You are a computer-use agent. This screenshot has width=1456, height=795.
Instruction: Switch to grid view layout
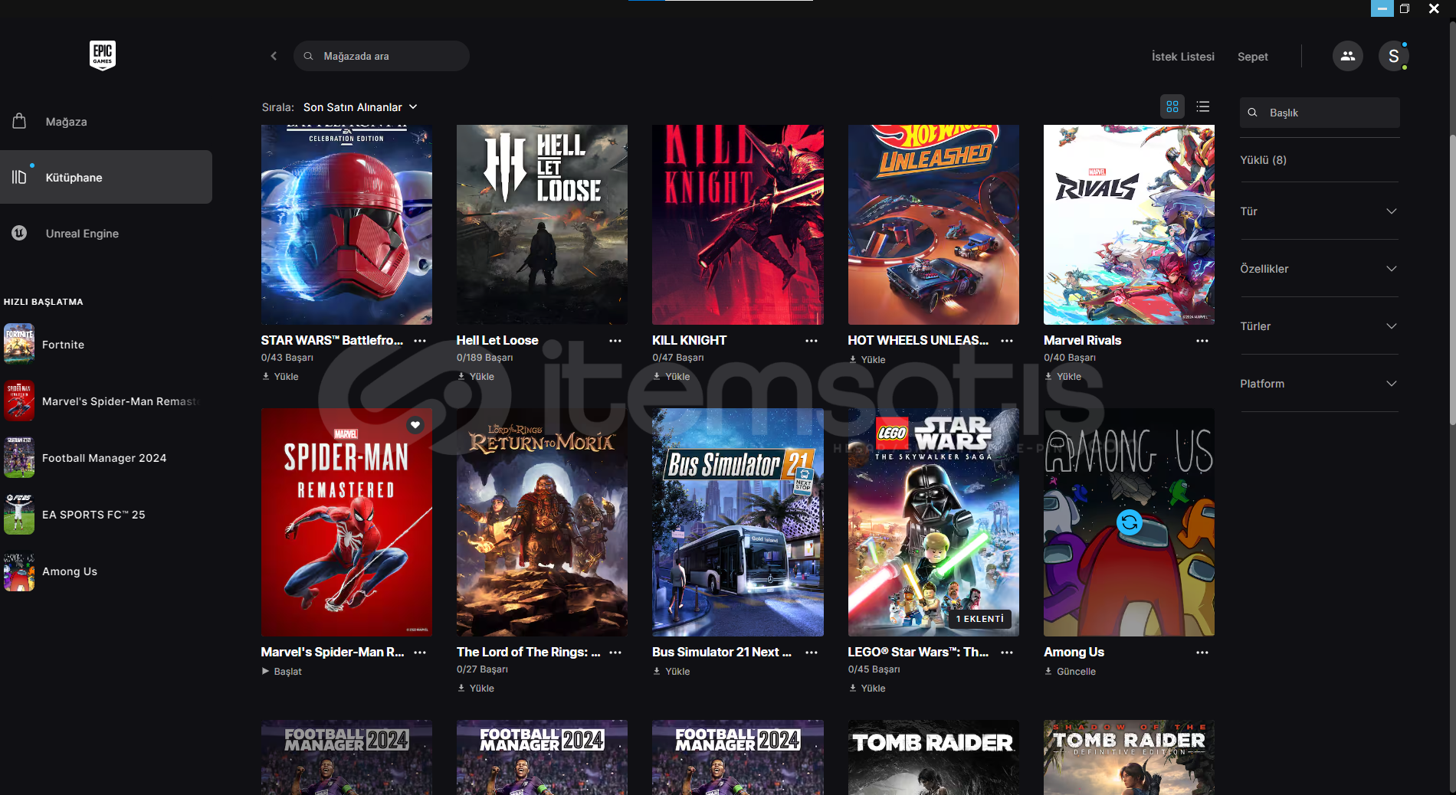(1172, 107)
